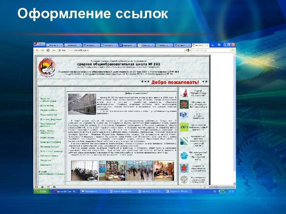Click the system tray clock
Image resolution: width=286 pixels, height=214 pixels.
pyautogui.click(x=231, y=191)
